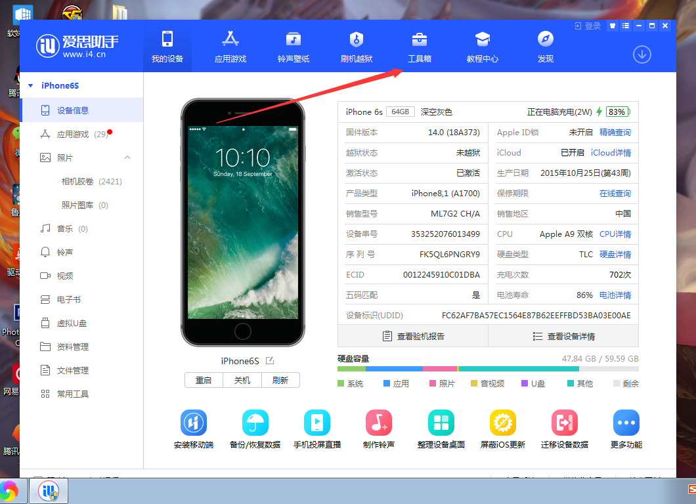The height and width of the screenshot is (504, 696).
Task: Click the 整理设备桌面 grid icon
Action: click(441, 423)
